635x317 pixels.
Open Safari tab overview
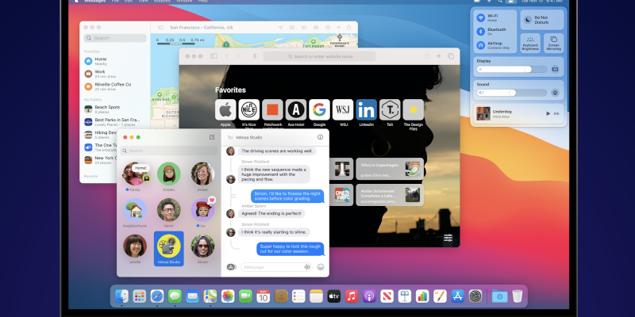(x=451, y=56)
